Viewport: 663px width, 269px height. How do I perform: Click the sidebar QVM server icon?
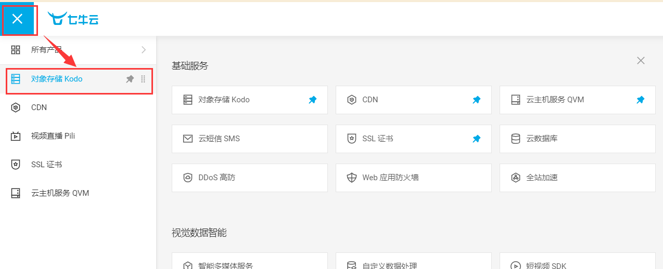click(16, 193)
